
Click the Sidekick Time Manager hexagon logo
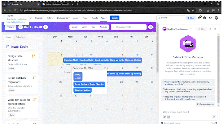188,44
